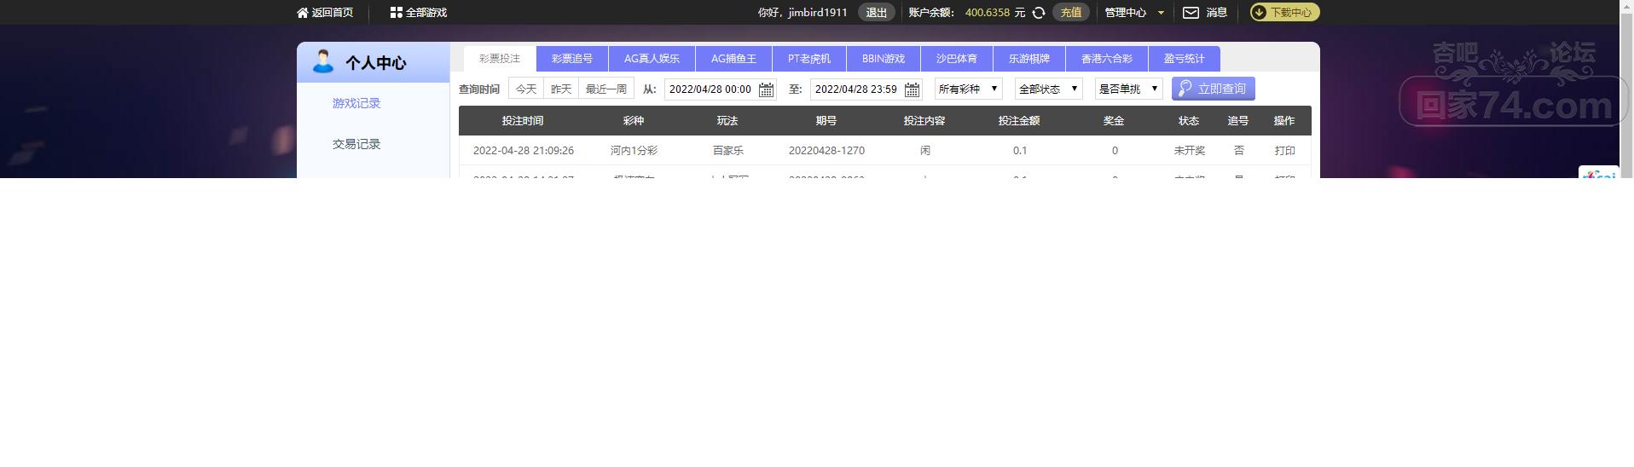Click the 百家乐 cell

coord(728,151)
